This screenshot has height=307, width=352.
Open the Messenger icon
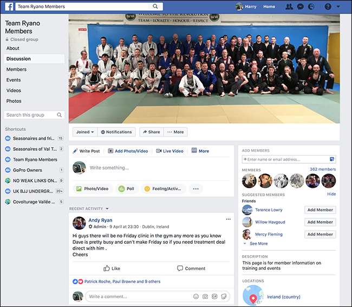pos(299,6)
